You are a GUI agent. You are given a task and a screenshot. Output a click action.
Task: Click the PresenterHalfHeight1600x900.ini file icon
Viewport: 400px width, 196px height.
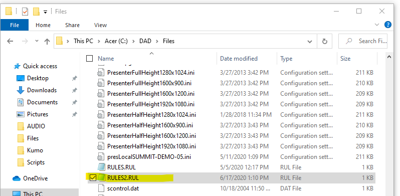(101, 125)
